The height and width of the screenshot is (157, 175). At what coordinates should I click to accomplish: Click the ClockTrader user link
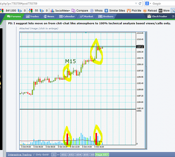pyautogui.click(x=159, y=17)
